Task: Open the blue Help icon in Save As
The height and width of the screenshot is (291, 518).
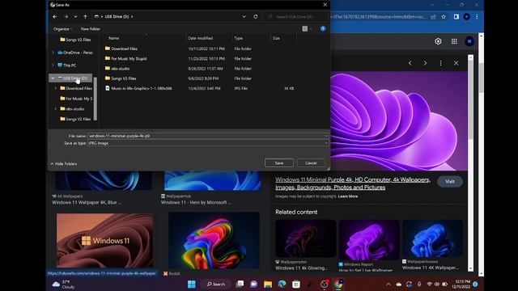Action: 323,29
